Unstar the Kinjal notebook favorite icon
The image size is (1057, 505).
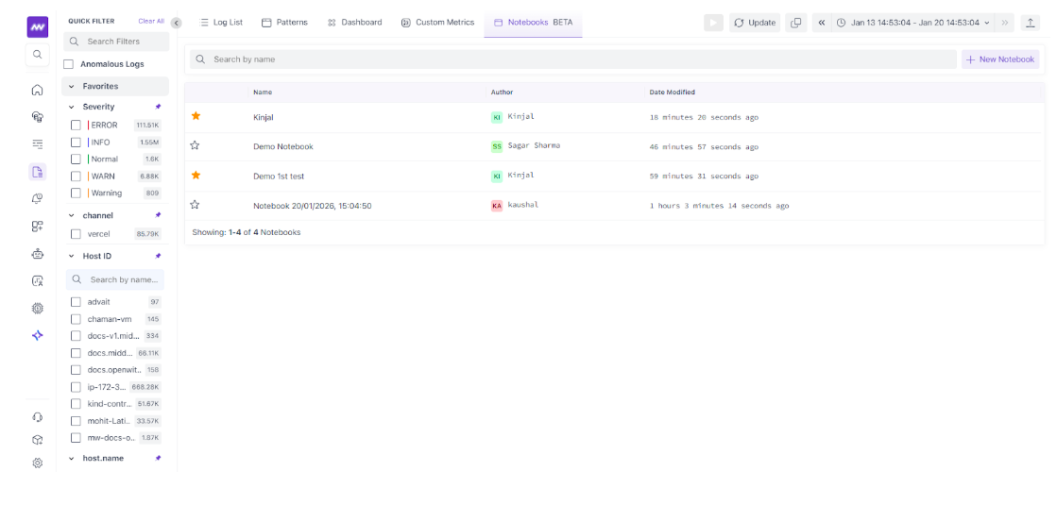[196, 116]
